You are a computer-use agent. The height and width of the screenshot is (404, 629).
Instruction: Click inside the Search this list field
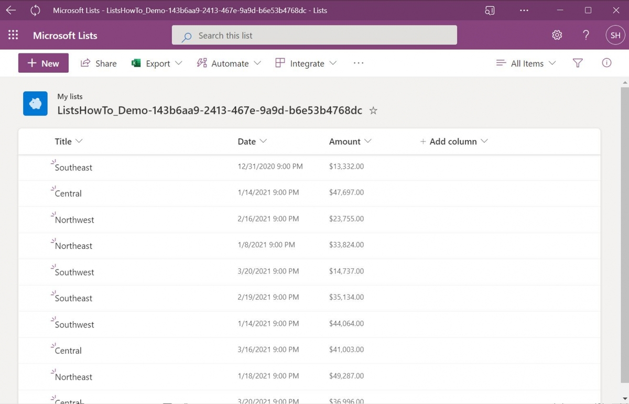(314, 35)
